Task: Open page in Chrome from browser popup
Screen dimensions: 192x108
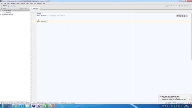Action: point(178,16)
